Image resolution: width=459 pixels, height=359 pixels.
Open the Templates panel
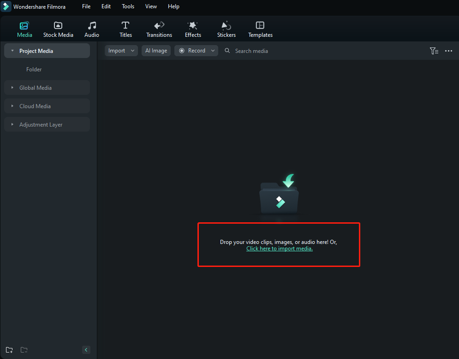click(x=260, y=26)
